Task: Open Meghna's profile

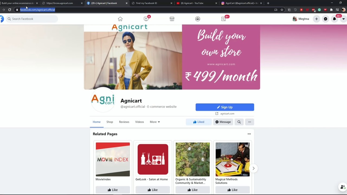Action: [301, 19]
